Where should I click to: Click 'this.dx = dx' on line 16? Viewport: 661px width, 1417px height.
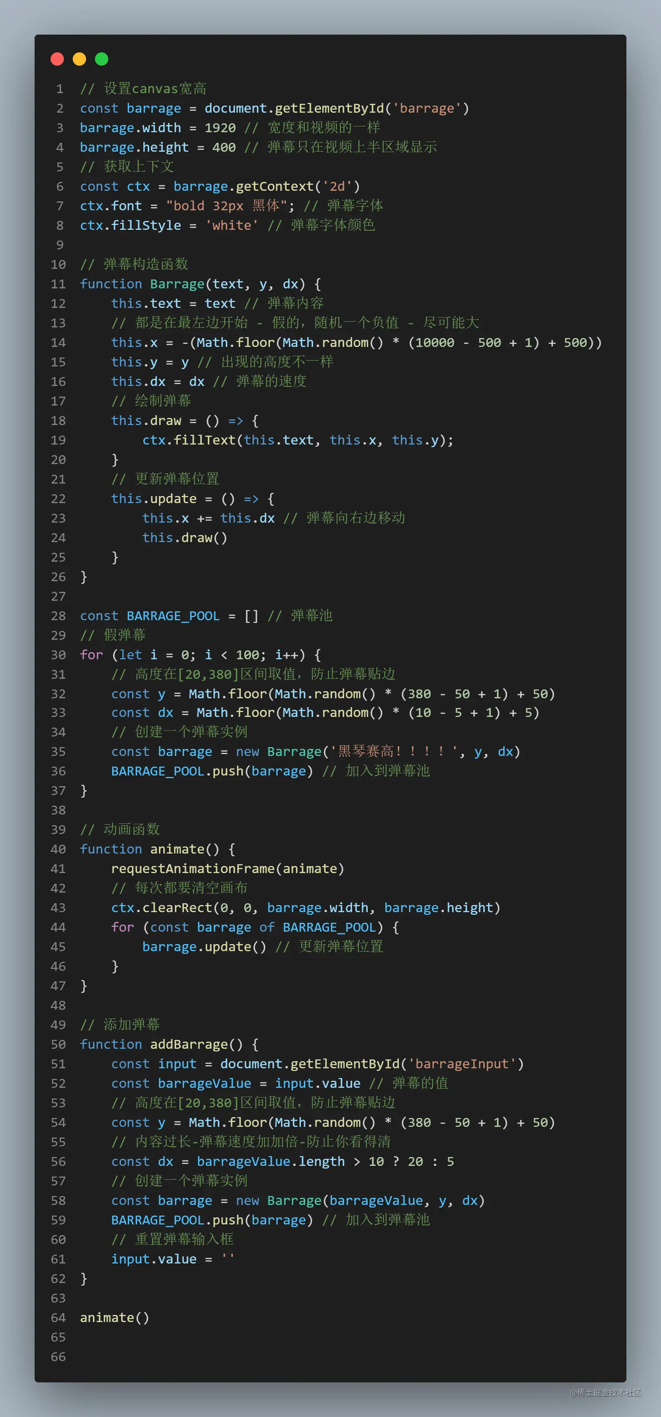pyautogui.click(x=158, y=382)
